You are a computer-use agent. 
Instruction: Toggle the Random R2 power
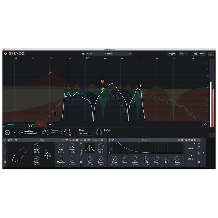pyautogui.click(x=85, y=140)
